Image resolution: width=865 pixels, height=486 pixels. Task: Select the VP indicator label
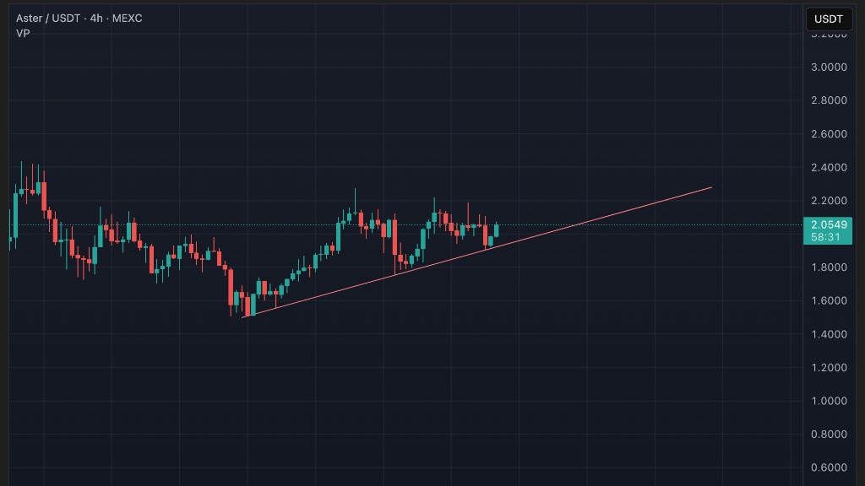pos(23,33)
